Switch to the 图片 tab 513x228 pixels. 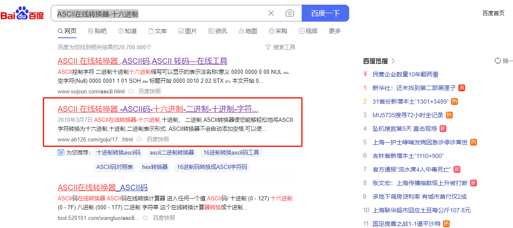pyautogui.click(x=188, y=31)
